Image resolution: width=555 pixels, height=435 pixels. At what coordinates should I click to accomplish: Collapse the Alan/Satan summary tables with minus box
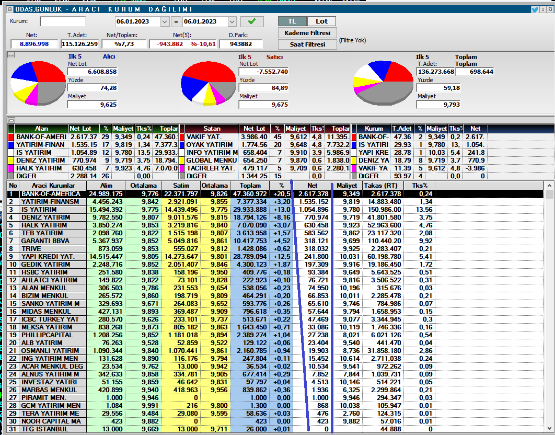[x=11, y=120]
